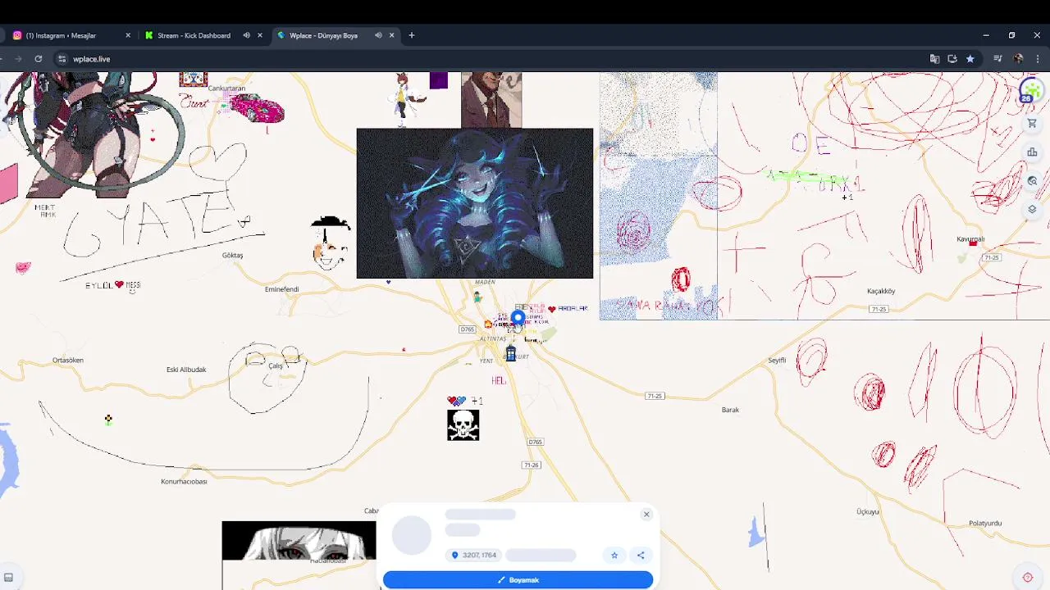
Task: Toggle the bookmark star in address bar
Action: pos(970,59)
